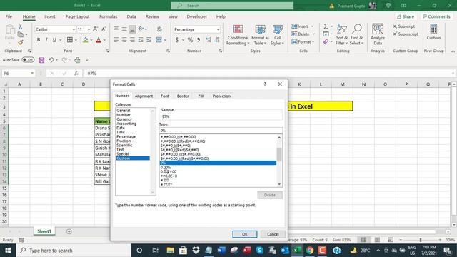Expand the Delete cells dropdown

click(x=313, y=34)
